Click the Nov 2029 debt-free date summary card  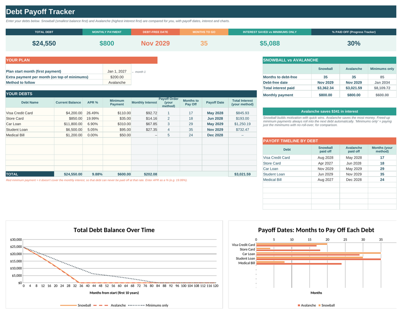point(155,43)
